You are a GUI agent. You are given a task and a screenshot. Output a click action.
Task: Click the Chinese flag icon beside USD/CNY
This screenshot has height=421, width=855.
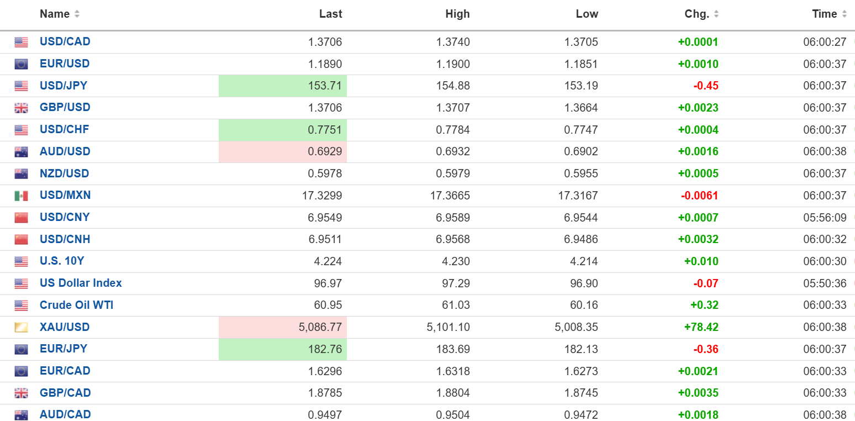click(21, 218)
